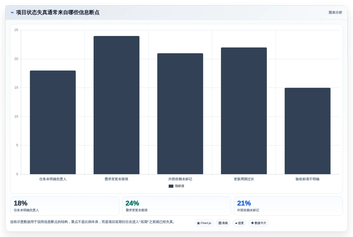Click the 外部依赖未标记 bar in the chart
This screenshot has height=237, width=353.
pyautogui.click(x=180, y=114)
